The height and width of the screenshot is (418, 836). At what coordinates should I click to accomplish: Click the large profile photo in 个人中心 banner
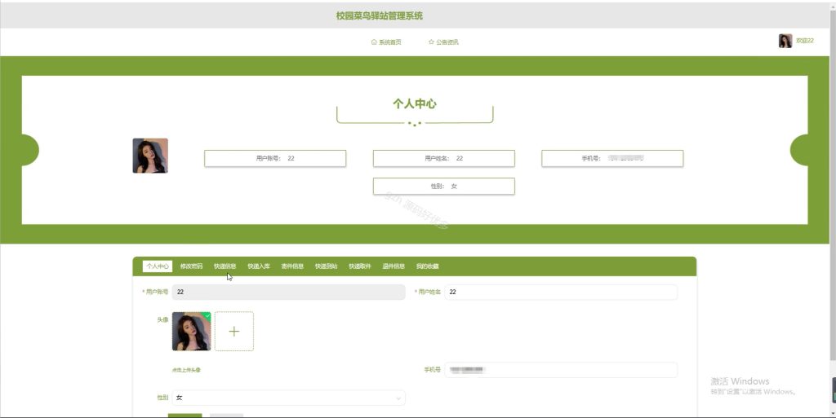(x=150, y=156)
